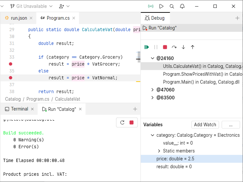The image size is (243, 182).
Task: Click the Step Over debug icon
Action: (x=174, y=47)
